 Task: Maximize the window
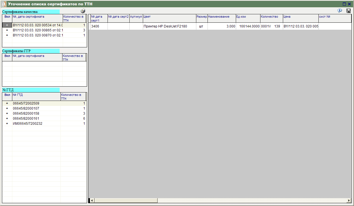[x=344, y=4]
